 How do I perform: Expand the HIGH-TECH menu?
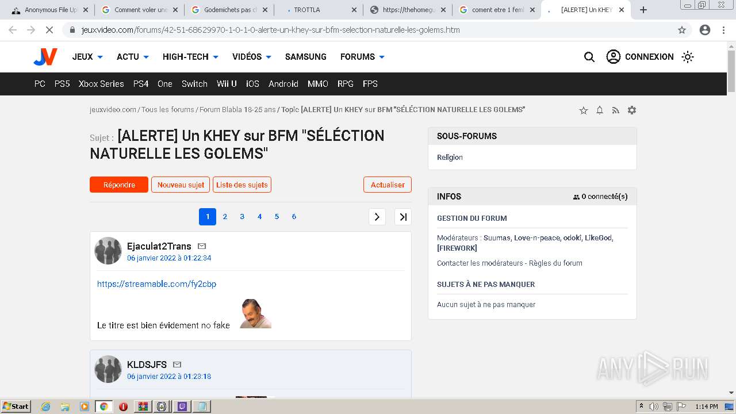pos(190,57)
